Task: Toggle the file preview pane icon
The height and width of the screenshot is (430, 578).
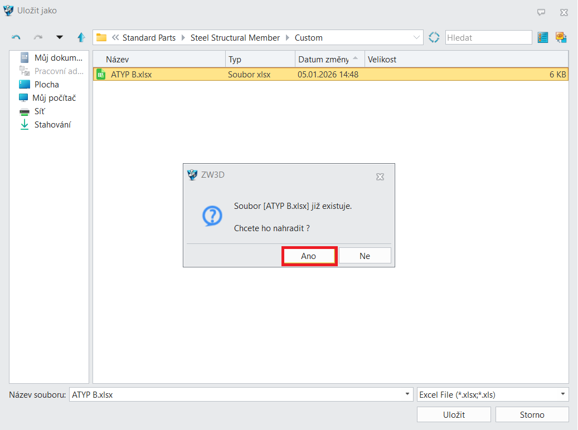Action: click(x=561, y=37)
